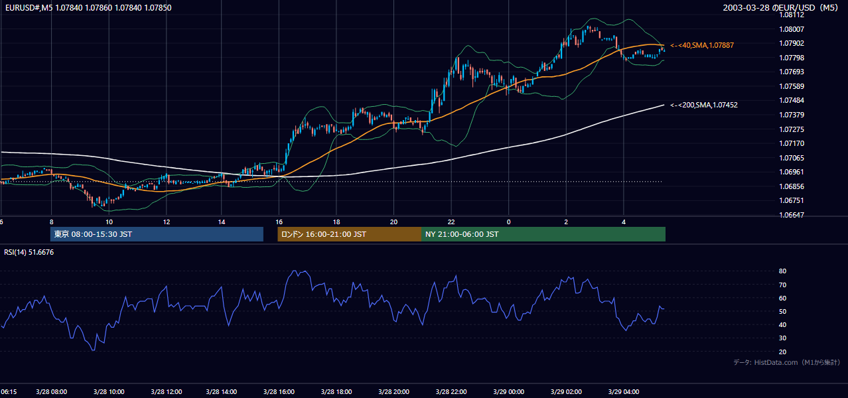848x398 pixels.
Task: Click price axis value 1.08007
Action: 792,29
